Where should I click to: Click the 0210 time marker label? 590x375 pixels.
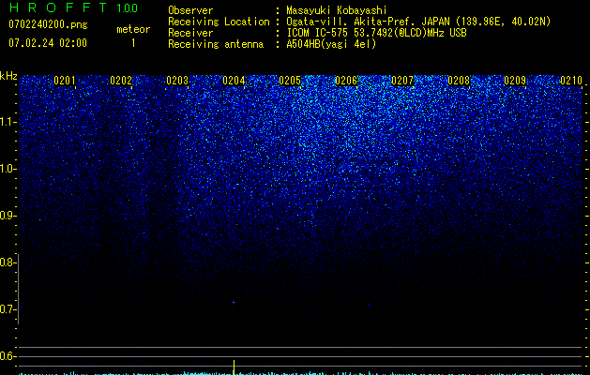pos(571,81)
